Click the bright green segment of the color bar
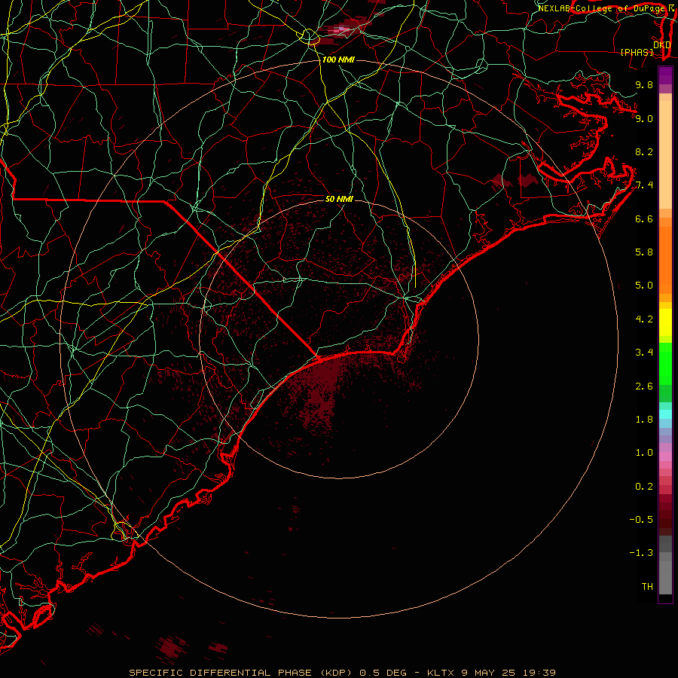The height and width of the screenshot is (678, 678). point(665,364)
